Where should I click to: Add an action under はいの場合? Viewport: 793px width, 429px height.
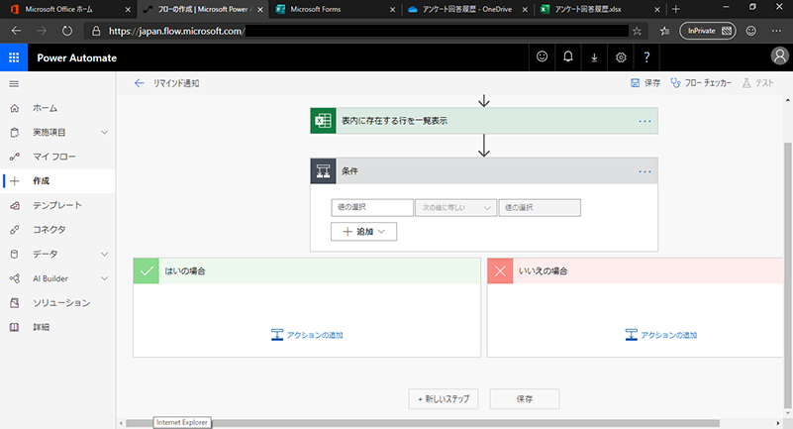click(307, 335)
